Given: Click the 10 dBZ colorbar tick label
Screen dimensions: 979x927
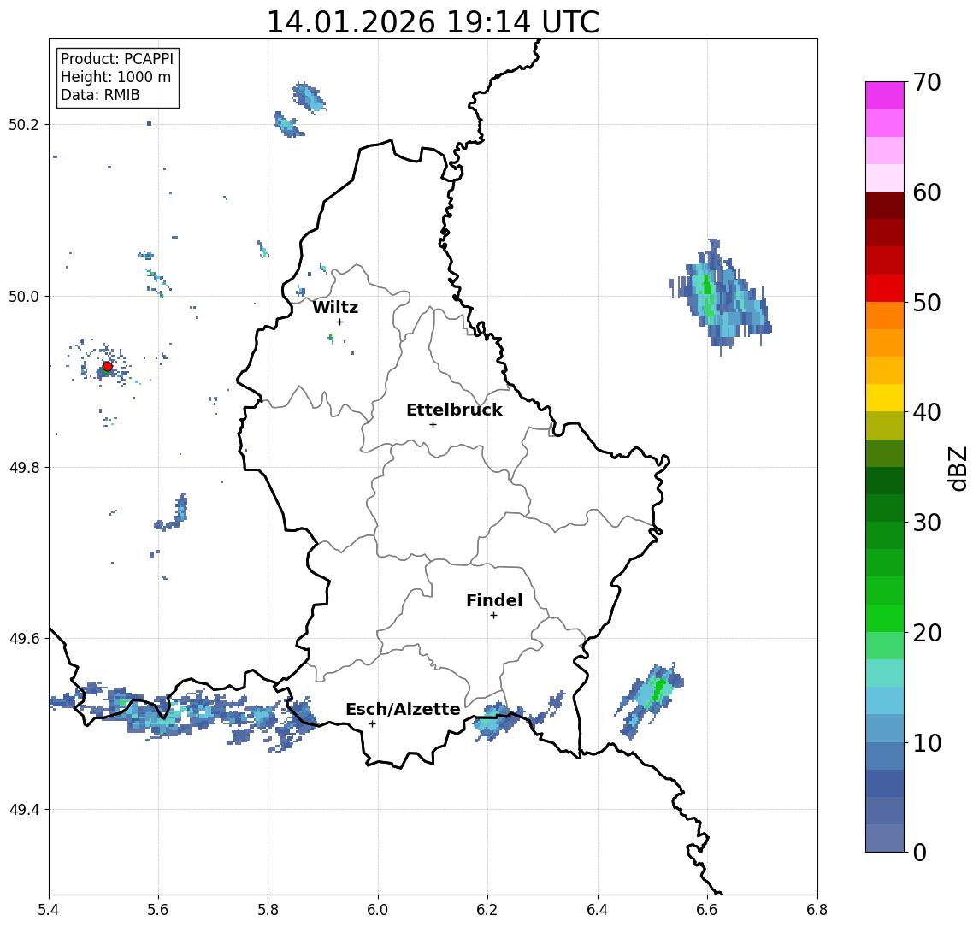Looking at the screenshot, I should click(927, 743).
